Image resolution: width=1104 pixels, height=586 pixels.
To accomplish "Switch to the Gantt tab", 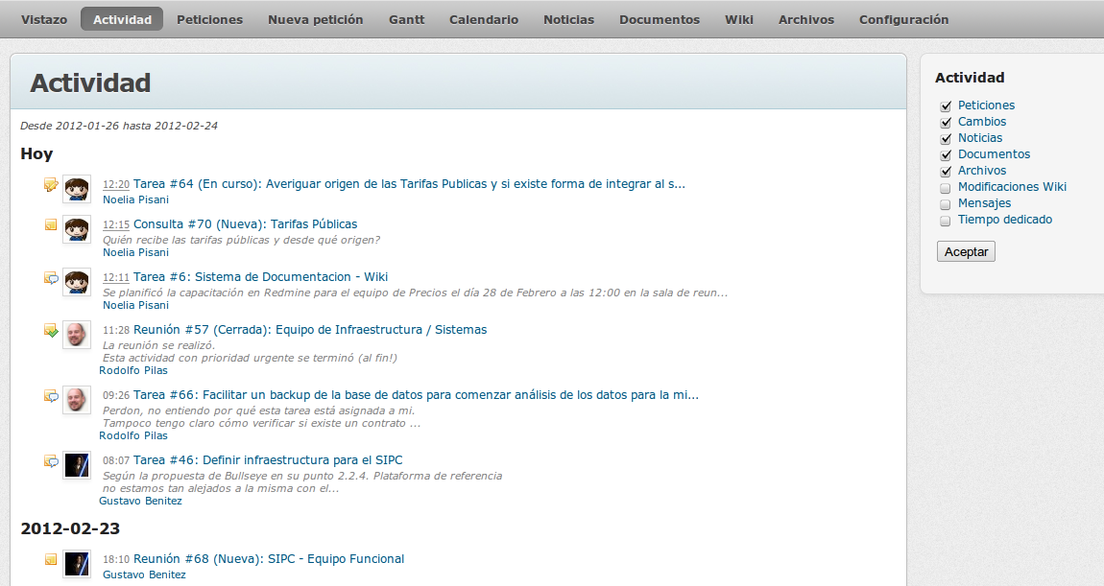I will 407,20.
